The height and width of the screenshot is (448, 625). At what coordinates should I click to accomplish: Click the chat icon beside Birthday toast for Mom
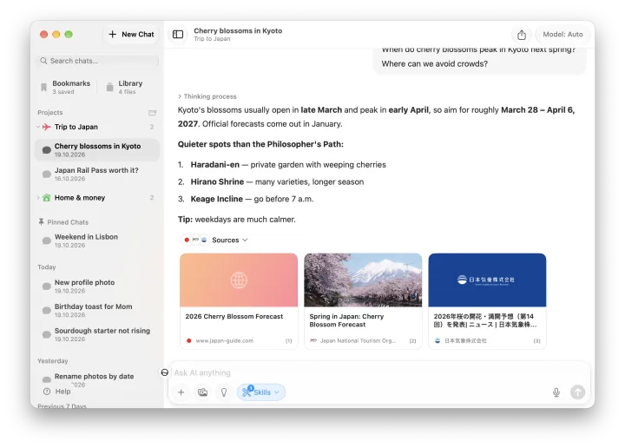pos(47,311)
